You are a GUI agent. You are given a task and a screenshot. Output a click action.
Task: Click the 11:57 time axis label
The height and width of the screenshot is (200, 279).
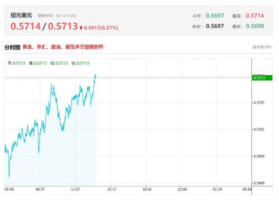[x=75, y=189]
